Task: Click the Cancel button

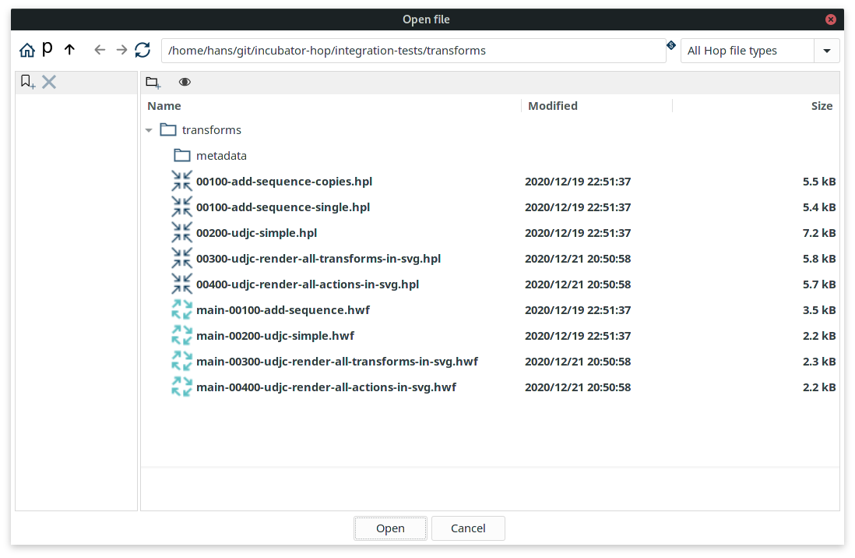Action: coord(468,528)
